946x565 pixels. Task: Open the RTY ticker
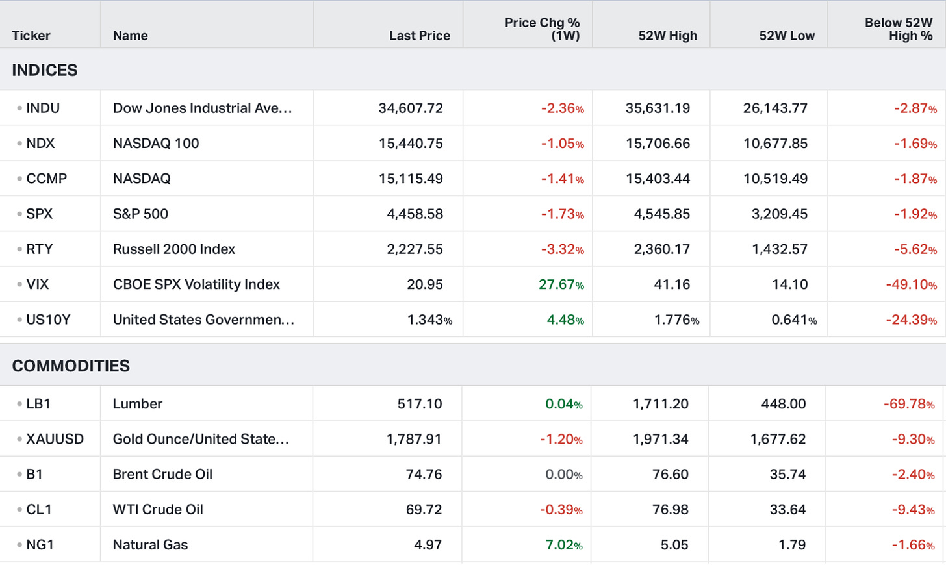click(x=39, y=249)
